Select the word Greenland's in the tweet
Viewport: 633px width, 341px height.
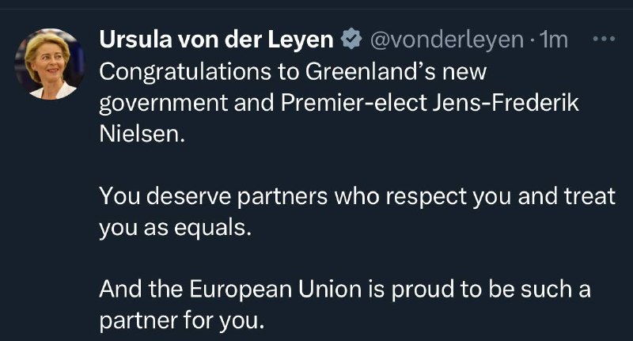(x=370, y=71)
